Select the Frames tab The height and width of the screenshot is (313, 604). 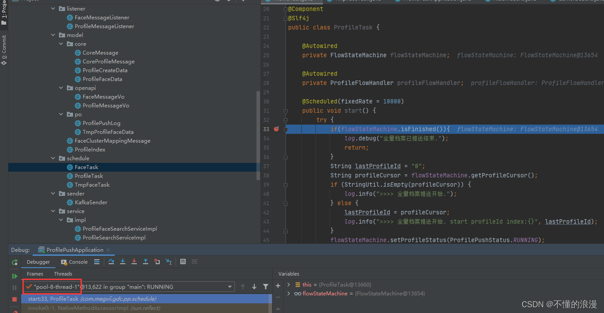pos(35,274)
